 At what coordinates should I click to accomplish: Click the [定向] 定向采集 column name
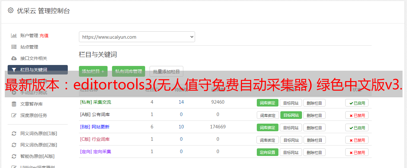pos(95,152)
